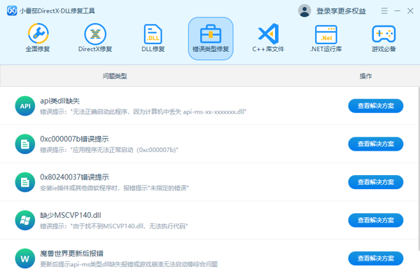420x276 pixels.
Task: Click the app logo in title bar
Action: pyautogui.click(x=12, y=11)
